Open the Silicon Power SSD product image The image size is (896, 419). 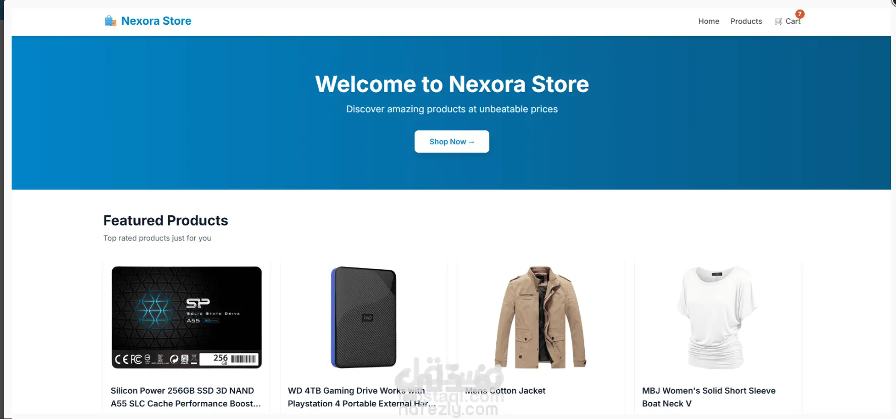pyautogui.click(x=187, y=317)
